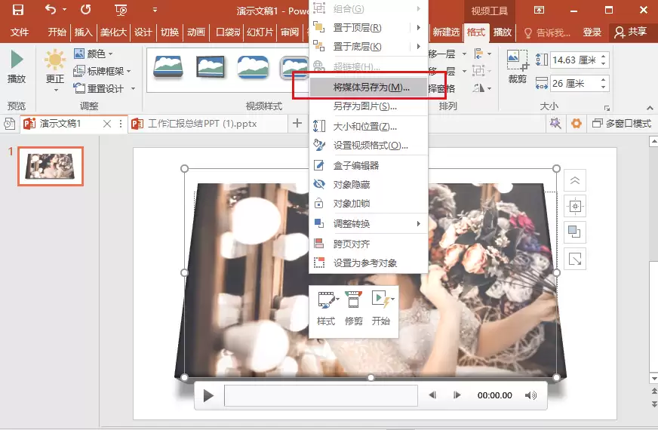This screenshot has height=430, width=658.
Task: Play the video with the player play button
Action: 209,395
